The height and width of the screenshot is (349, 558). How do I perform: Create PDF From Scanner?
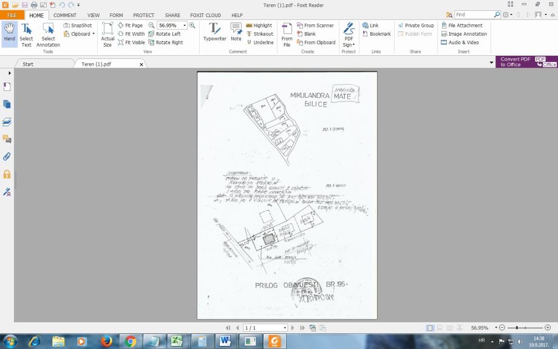tap(315, 25)
